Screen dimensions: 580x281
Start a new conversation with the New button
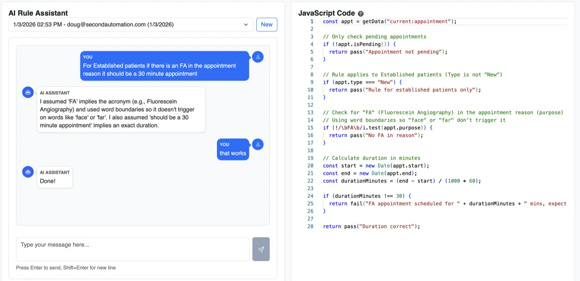pos(266,24)
